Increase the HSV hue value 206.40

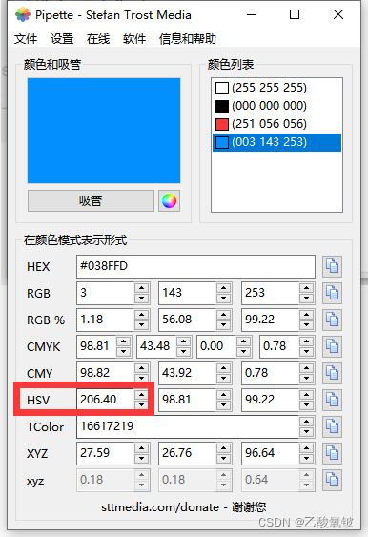(141, 395)
